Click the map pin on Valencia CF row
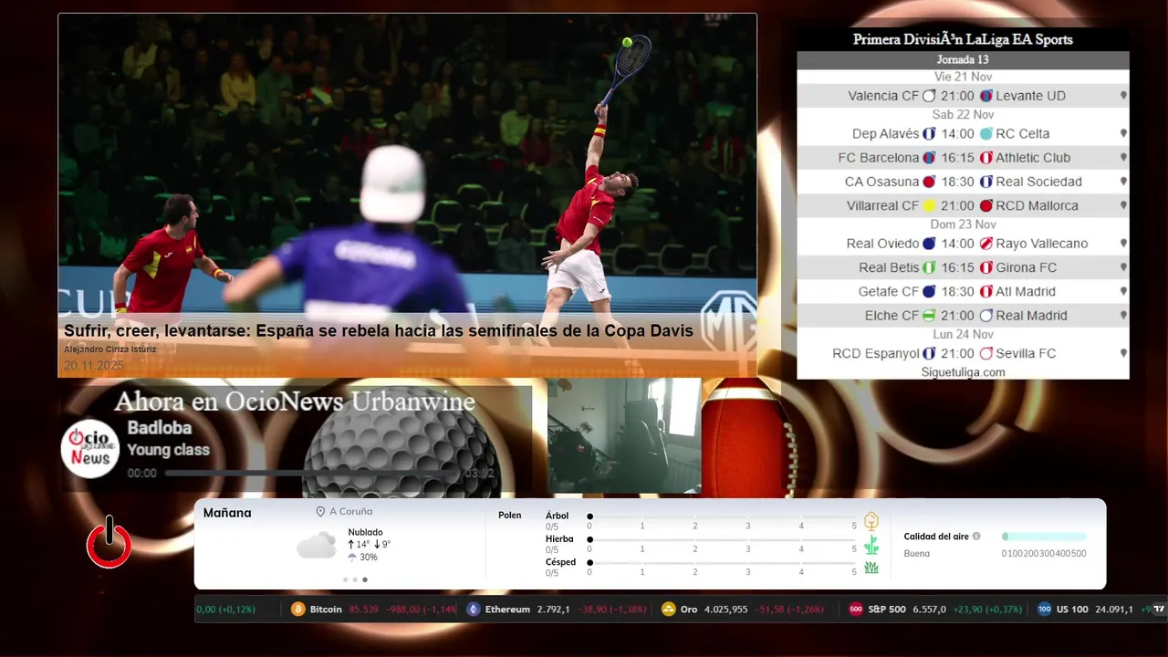The height and width of the screenshot is (657, 1168). click(x=1123, y=96)
